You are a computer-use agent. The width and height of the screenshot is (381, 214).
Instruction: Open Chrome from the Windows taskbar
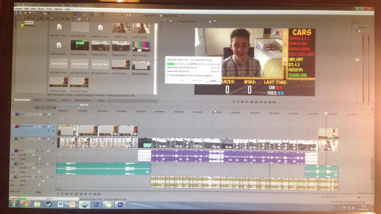point(26,204)
